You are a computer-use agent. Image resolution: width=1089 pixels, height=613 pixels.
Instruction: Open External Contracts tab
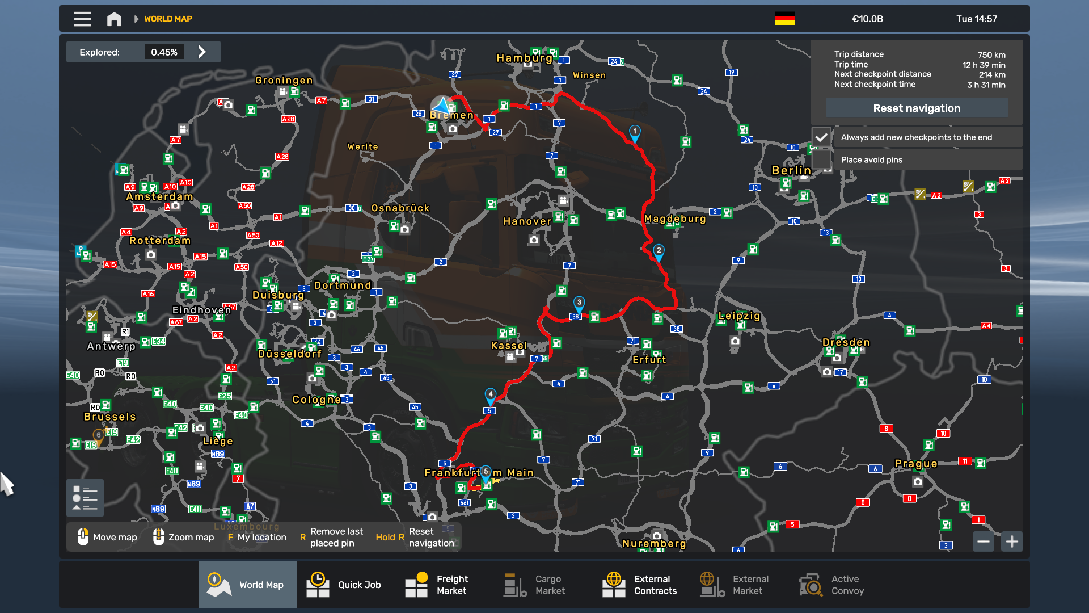[x=640, y=585]
